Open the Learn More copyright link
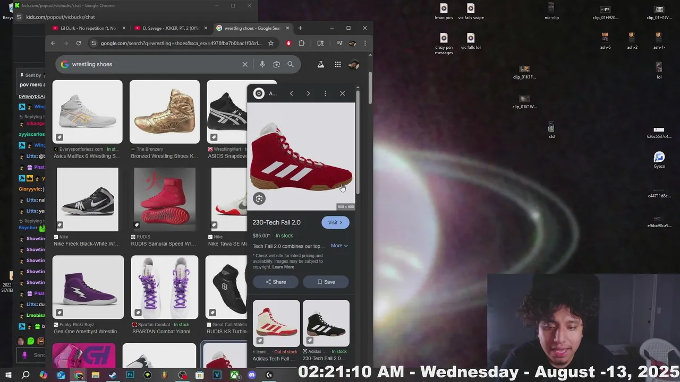Screen dimensions: 680x382 coord(283,267)
